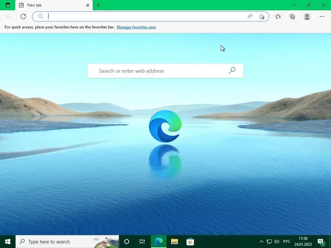Open a new tab with plus button
The height and width of the screenshot is (248, 331).
(x=98, y=5)
